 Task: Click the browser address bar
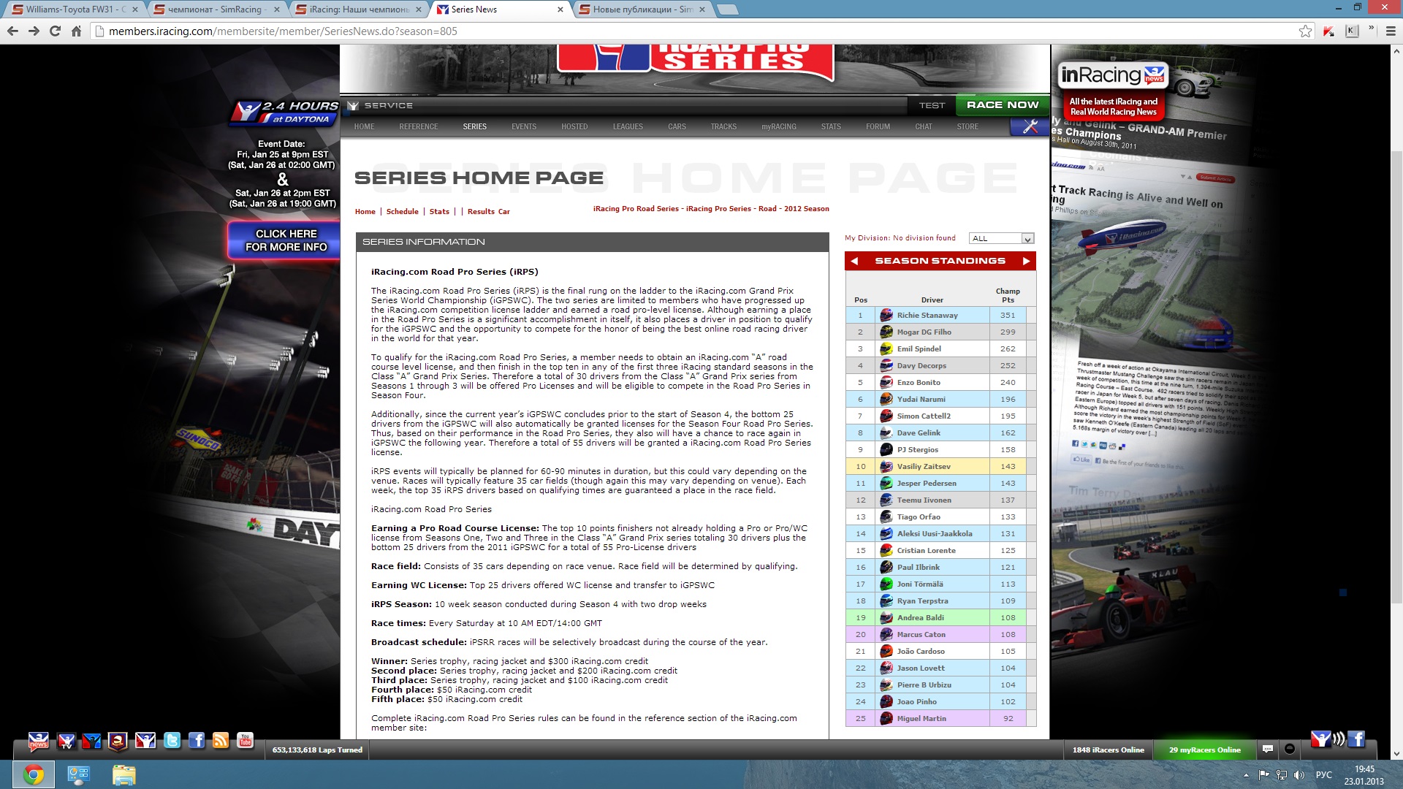click(658, 31)
